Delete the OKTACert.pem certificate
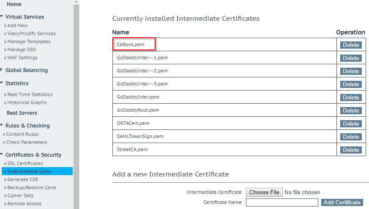 click(351, 124)
